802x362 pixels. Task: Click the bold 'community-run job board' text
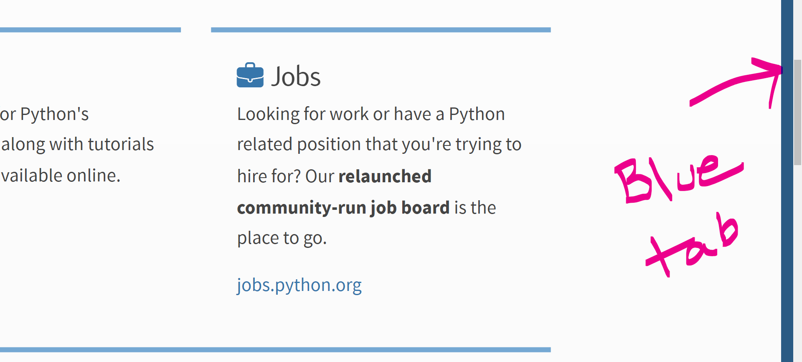(343, 207)
